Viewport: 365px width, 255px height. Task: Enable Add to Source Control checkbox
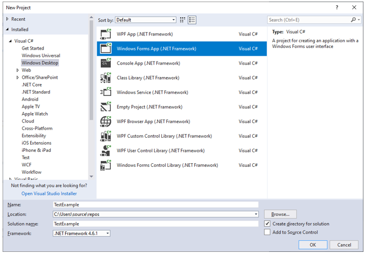(x=267, y=232)
